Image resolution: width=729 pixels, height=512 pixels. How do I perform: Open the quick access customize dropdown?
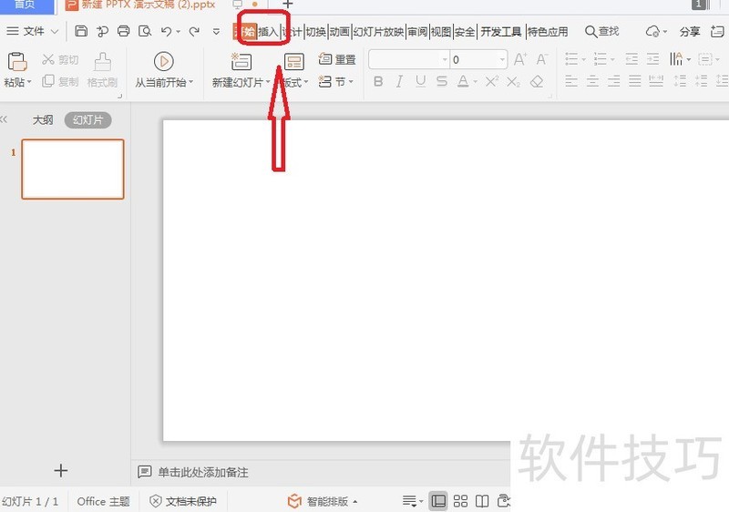(216, 32)
